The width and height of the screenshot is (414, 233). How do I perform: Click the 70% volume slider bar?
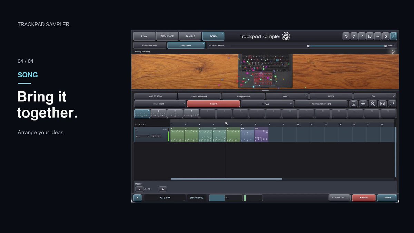coord(226,198)
